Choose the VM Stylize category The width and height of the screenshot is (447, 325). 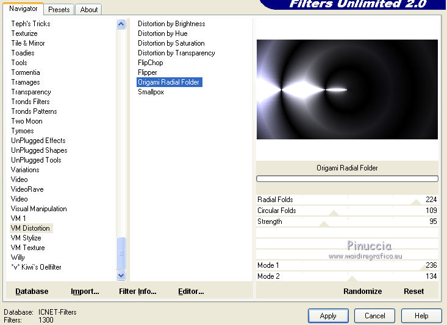pos(26,238)
